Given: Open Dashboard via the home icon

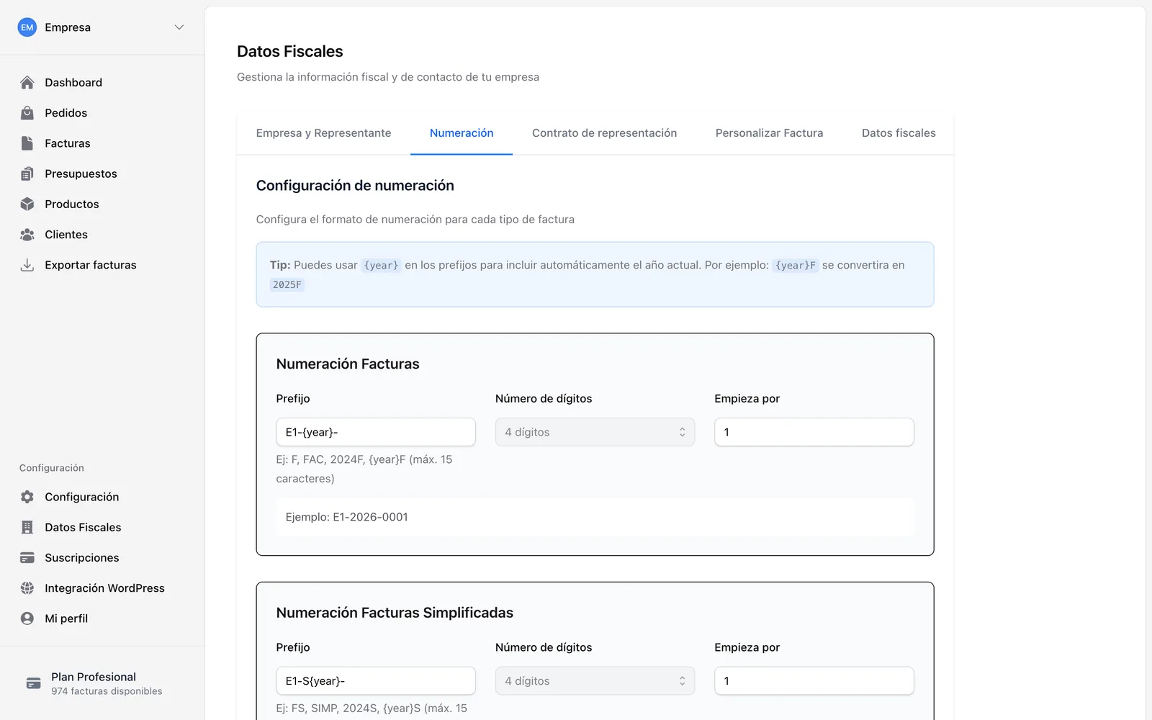Looking at the screenshot, I should pos(27,83).
